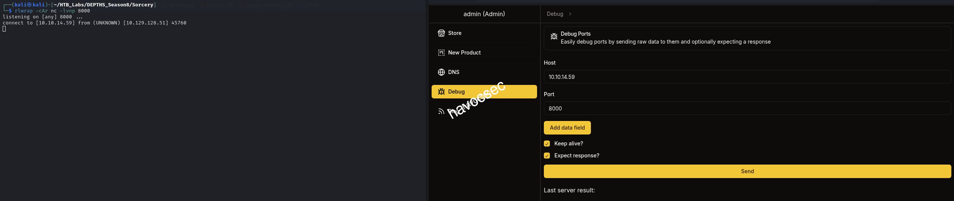
Task: Click the rlwrap nc command line in terminal
Action: click(x=52, y=11)
